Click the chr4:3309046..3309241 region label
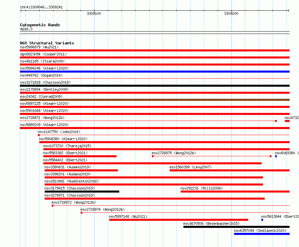The width and height of the screenshot is (299, 247). tap(41, 7)
